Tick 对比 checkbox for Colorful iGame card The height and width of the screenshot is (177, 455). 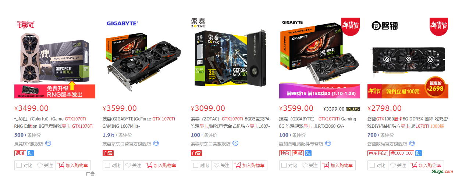19,166
